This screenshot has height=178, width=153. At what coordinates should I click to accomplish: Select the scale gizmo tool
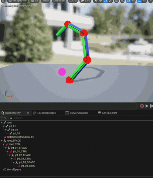point(110,1)
